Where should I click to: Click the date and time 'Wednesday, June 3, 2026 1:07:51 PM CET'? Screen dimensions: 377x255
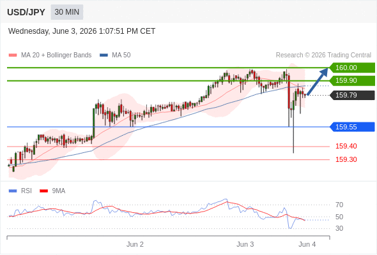pyautogui.click(x=82, y=31)
